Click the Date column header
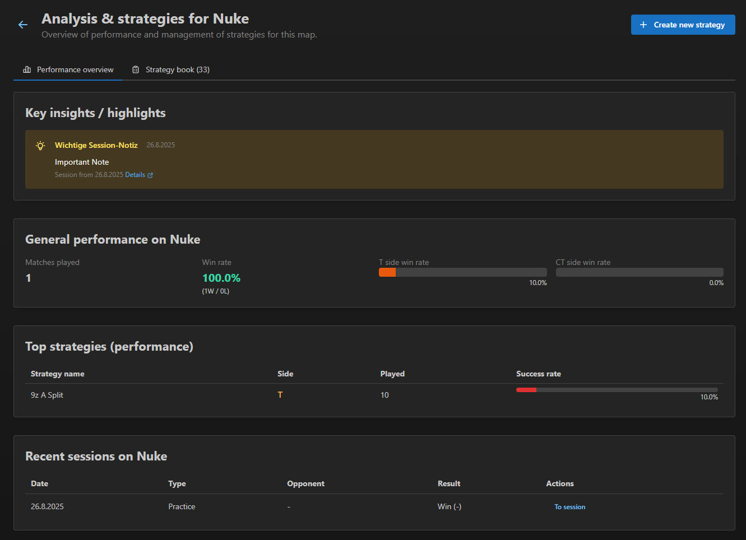746x540 pixels. point(39,483)
